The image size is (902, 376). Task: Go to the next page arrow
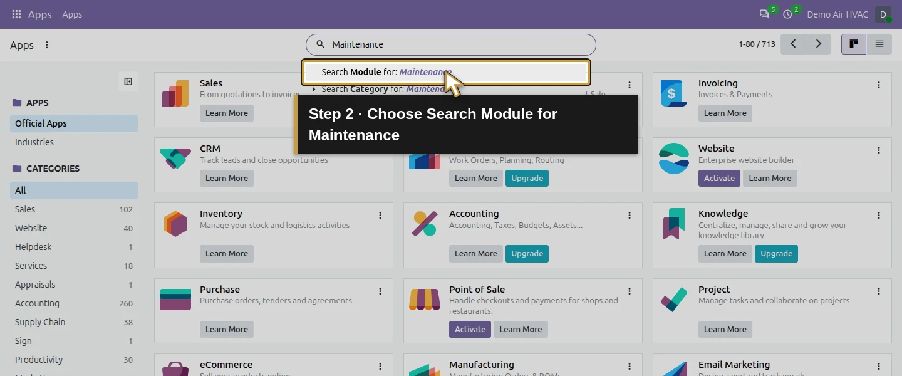[x=819, y=44]
